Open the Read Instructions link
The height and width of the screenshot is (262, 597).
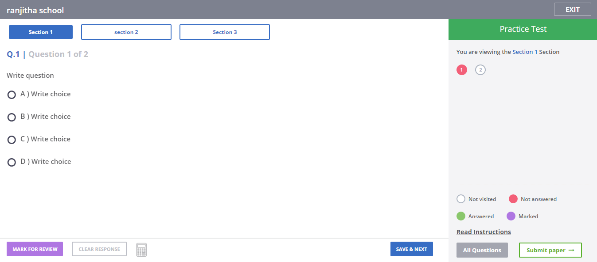pos(484,232)
